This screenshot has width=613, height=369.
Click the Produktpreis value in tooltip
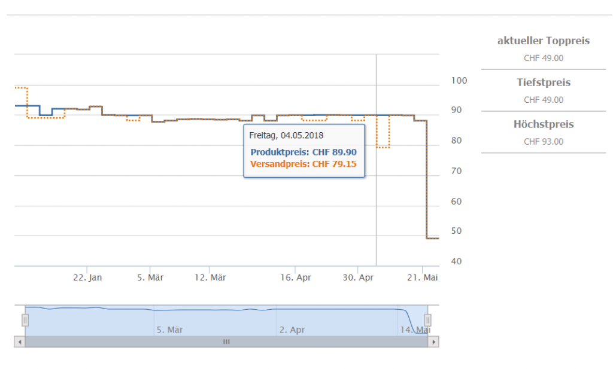[x=334, y=153]
